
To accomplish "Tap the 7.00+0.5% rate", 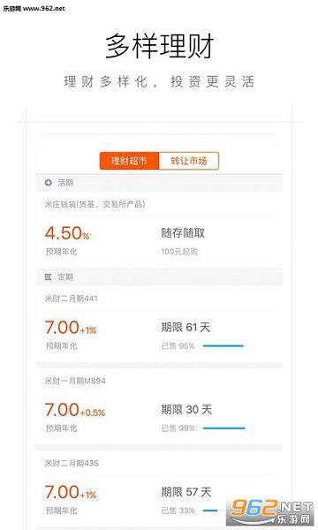I will click(x=75, y=410).
